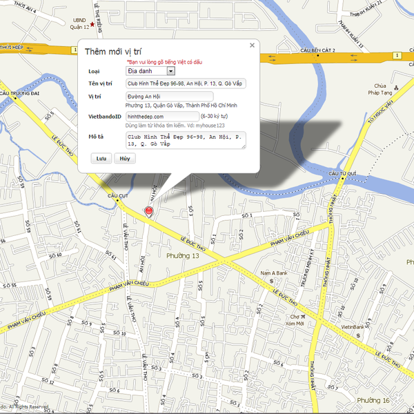The width and height of the screenshot is (414, 414).
Task: Click the Lê Thị Riêng street label
Action: [98, 18]
